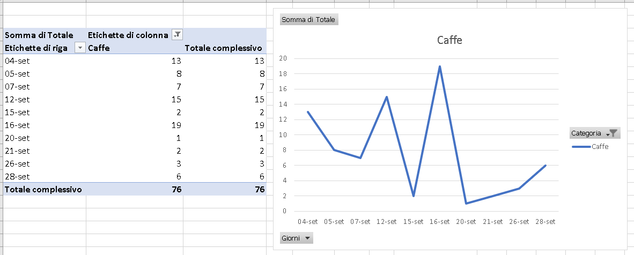
Task: Select the Caffe column header cell
Action: 135,48
